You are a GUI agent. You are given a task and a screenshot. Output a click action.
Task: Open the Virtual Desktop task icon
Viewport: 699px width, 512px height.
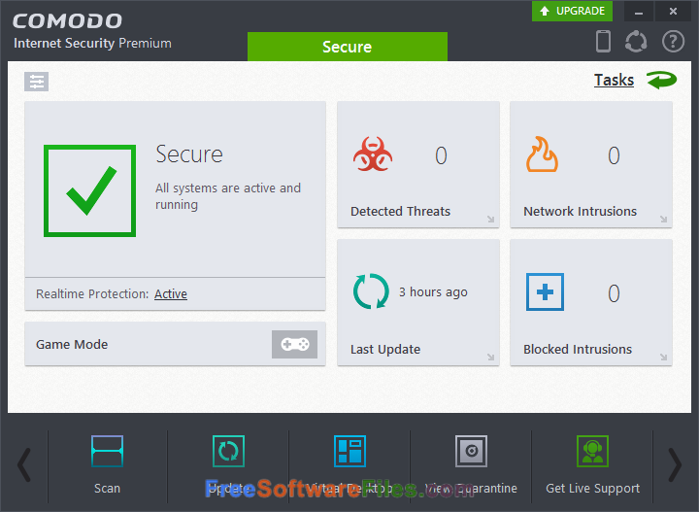[349, 452]
